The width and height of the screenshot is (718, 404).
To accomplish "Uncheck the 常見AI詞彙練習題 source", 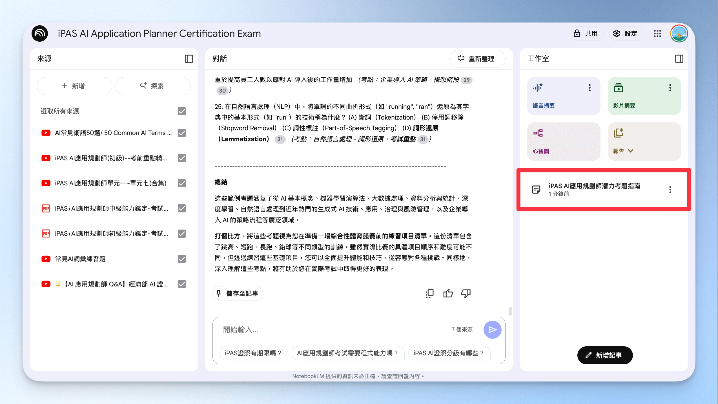I will coord(182,259).
